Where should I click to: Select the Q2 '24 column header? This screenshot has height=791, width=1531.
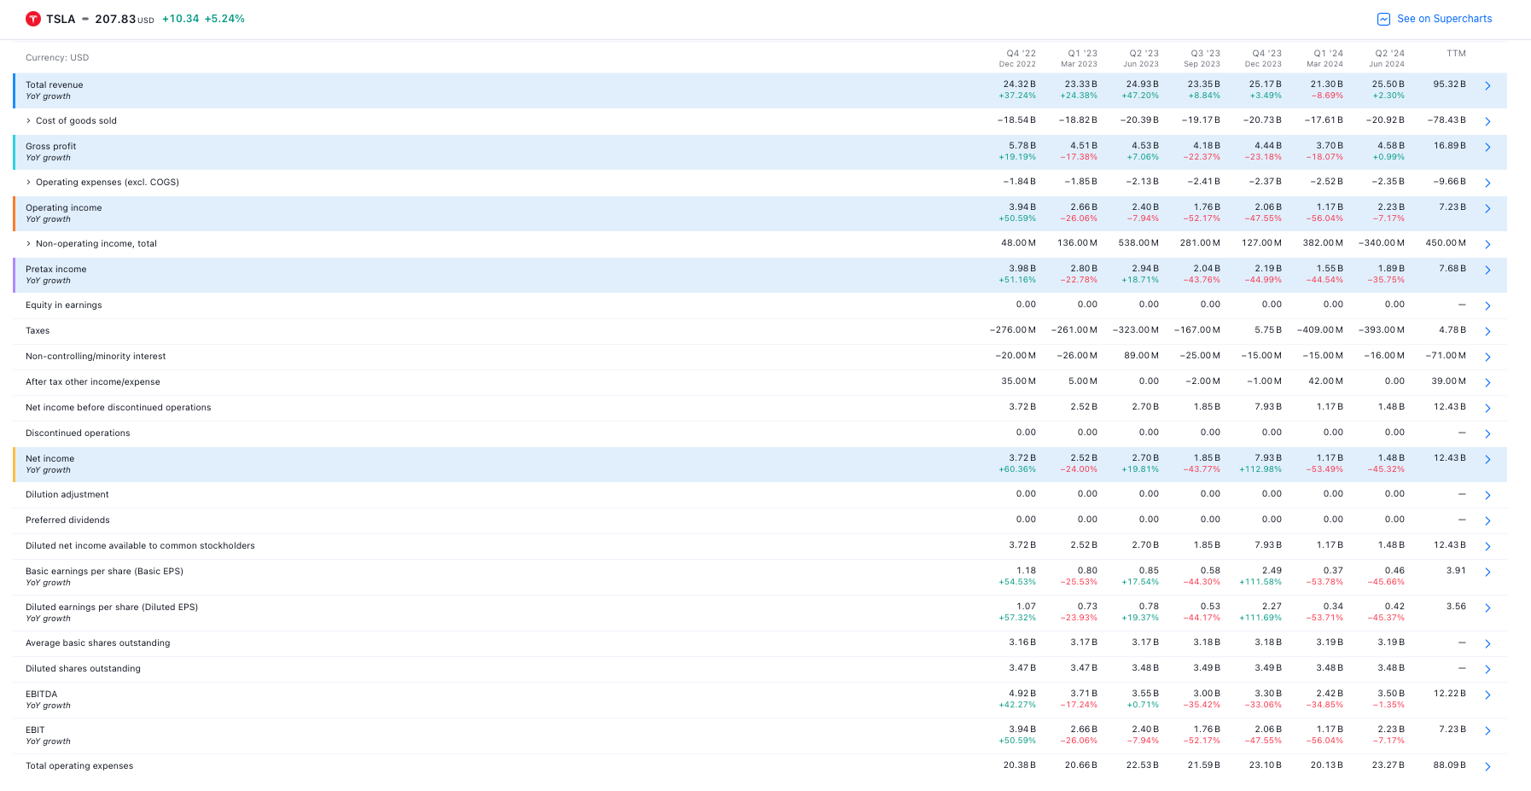(x=1386, y=58)
